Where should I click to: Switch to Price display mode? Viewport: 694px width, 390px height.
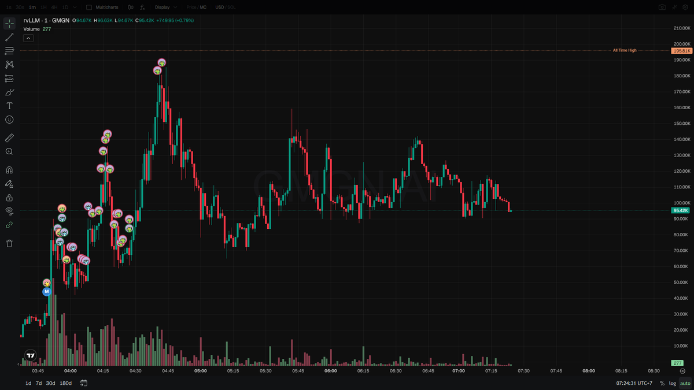[x=191, y=7]
